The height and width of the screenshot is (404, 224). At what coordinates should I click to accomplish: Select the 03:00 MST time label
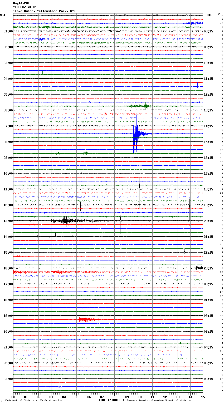pyautogui.click(x=8, y=63)
